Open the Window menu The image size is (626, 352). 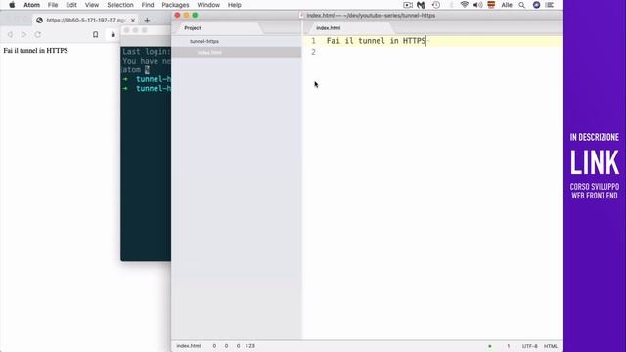[x=208, y=5]
